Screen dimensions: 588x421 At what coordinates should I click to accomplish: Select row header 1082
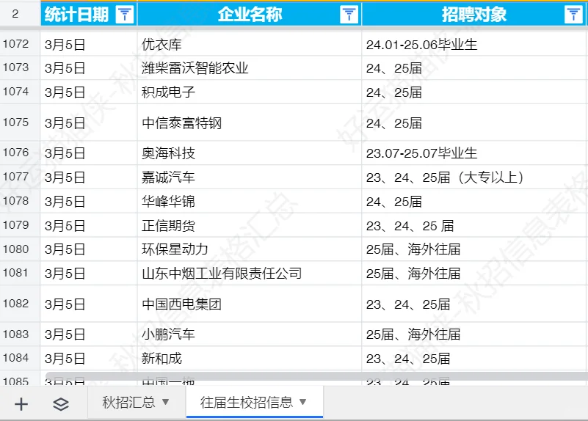click(x=20, y=304)
